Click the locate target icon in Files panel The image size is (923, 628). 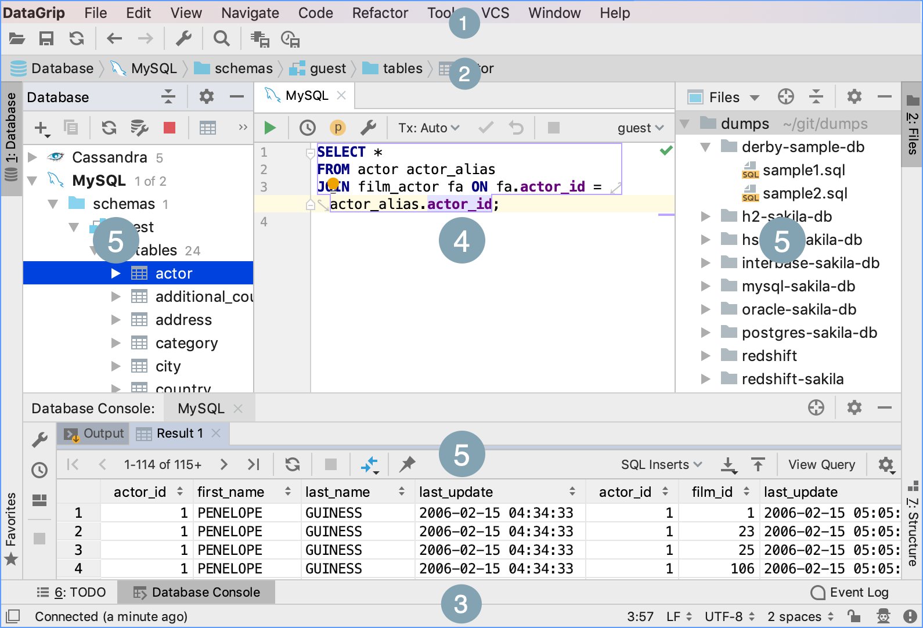tap(786, 96)
